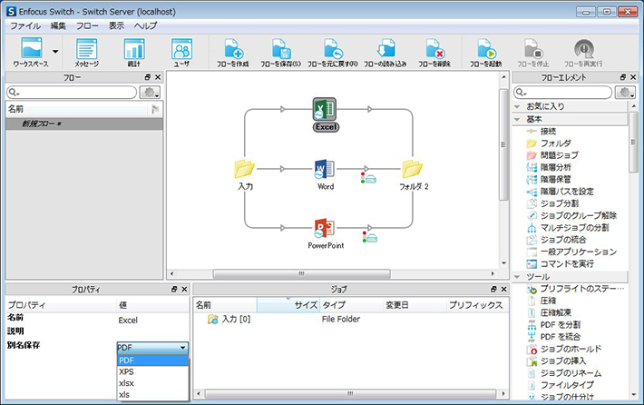
Task: Open the 統計 statistics view
Action: pyautogui.click(x=134, y=53)
